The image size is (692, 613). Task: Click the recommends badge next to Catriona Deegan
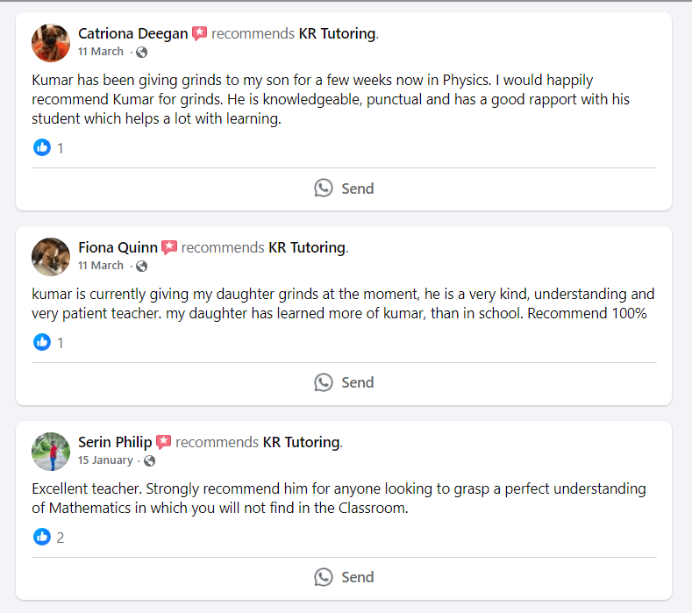(x=200, y=34)
